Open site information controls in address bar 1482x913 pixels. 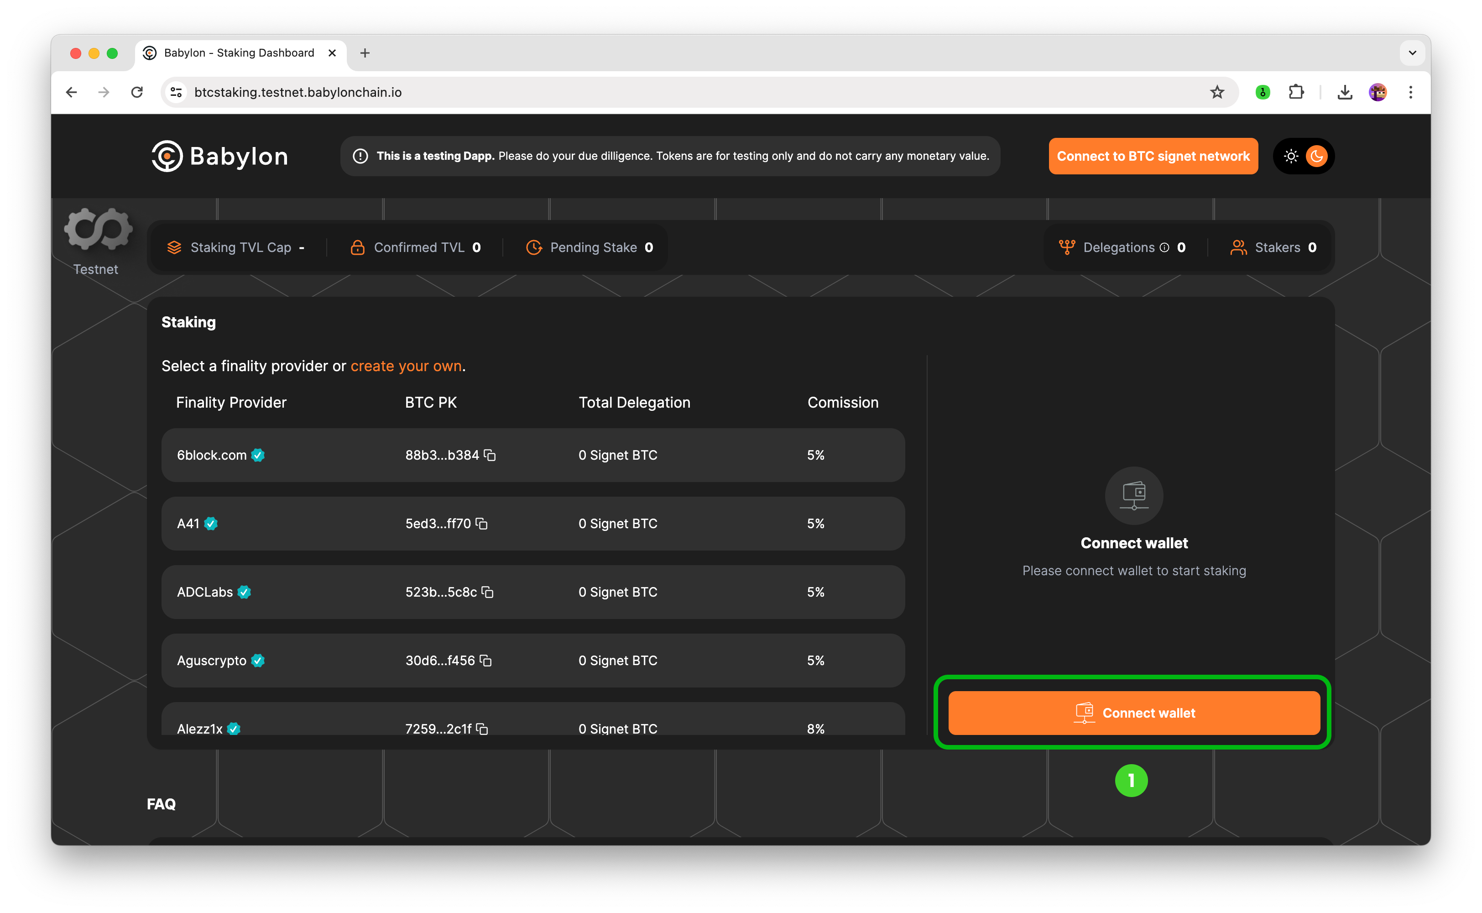[176, 92]
